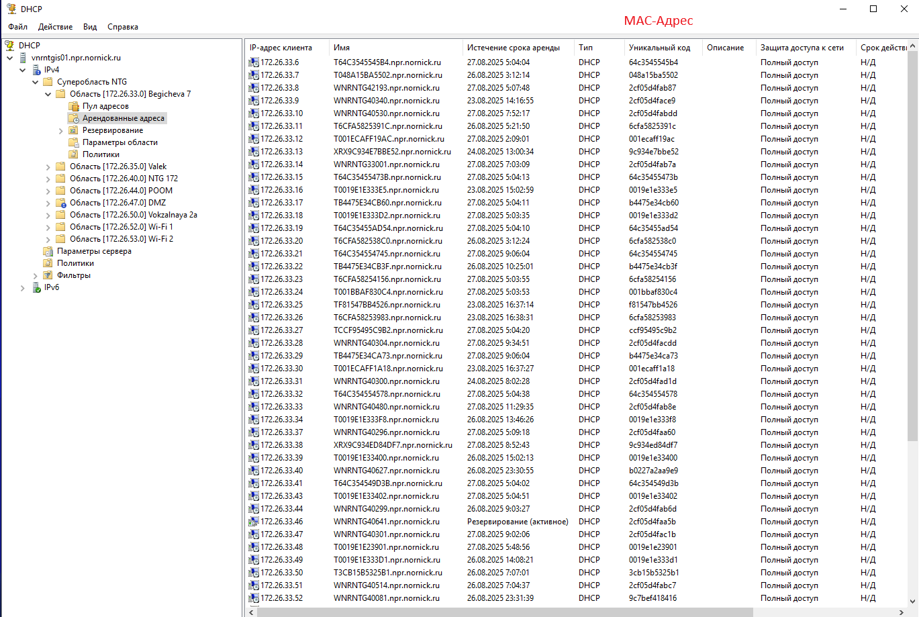
Task: Sort by IP-адрес клиента column header
Action: [281, 48]
